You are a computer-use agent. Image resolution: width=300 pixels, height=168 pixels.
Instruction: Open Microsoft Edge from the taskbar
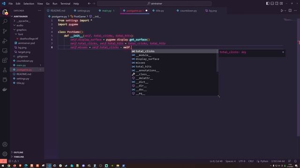[26, 166]
